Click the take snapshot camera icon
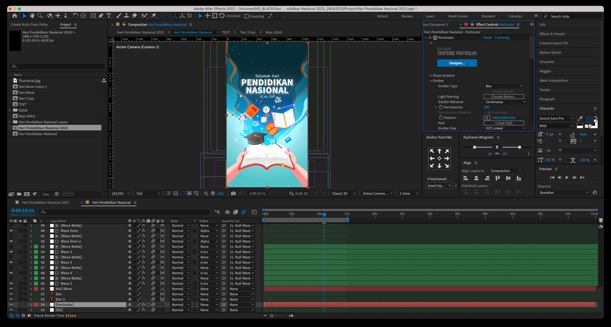Image resolution: width=611 pixels, height=327 pixels. pyautogui.click(x=233, y=193)
